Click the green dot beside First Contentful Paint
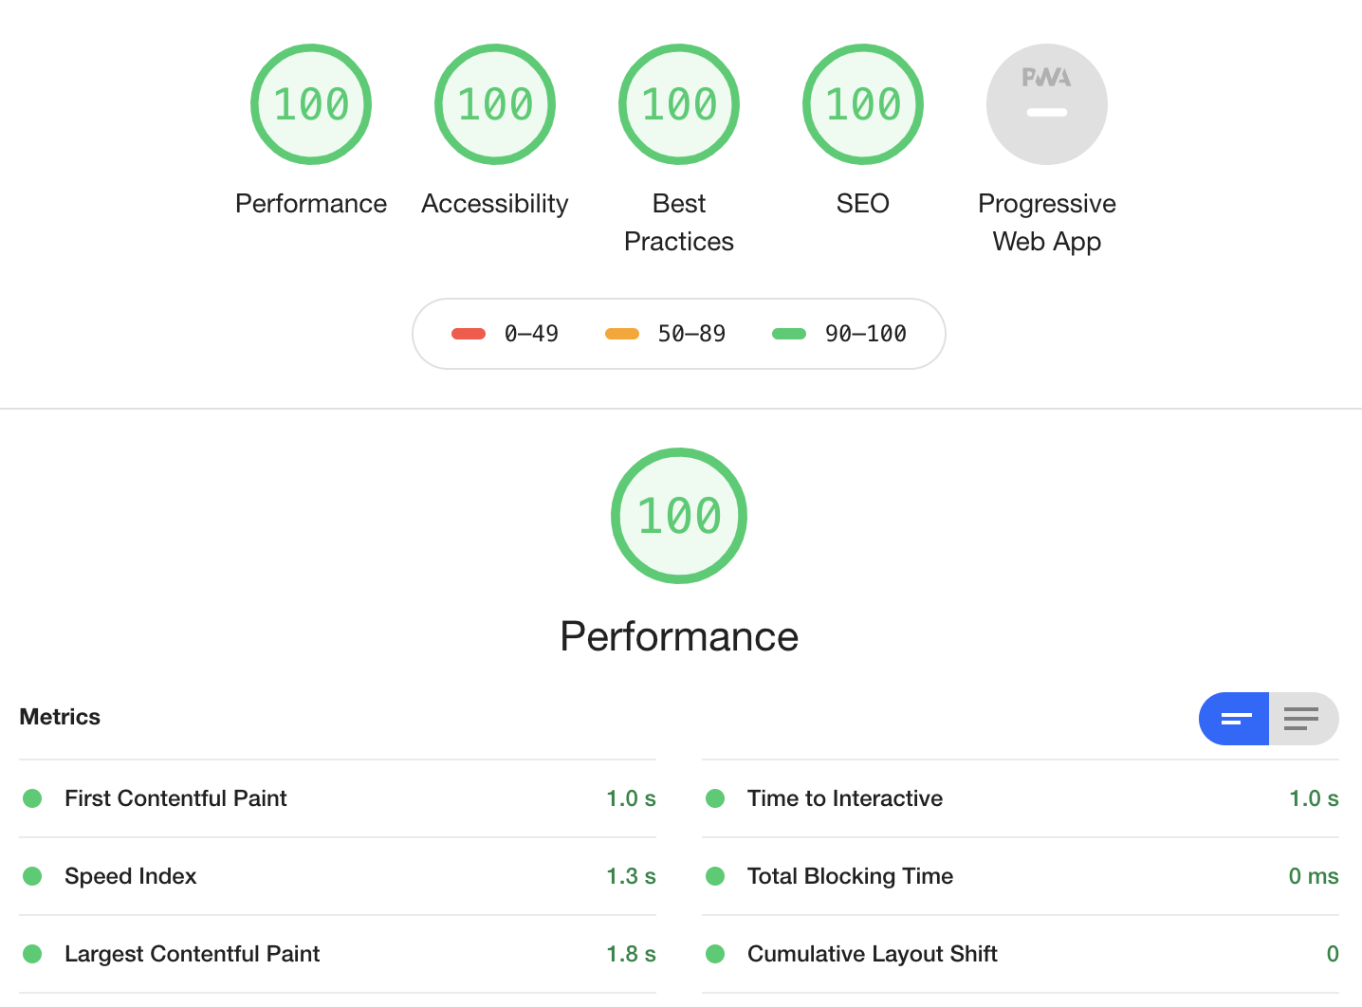 click(32, 798)
